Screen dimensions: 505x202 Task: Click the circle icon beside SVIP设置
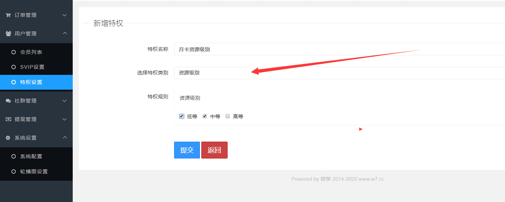coord(14,67)
